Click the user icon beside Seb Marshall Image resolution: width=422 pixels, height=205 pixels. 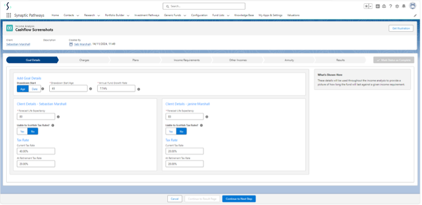(x=71, y=44)
